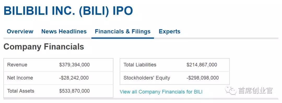Click the Chinese watermark text 首席创业官
282x103 pixels.
point(255,90)
